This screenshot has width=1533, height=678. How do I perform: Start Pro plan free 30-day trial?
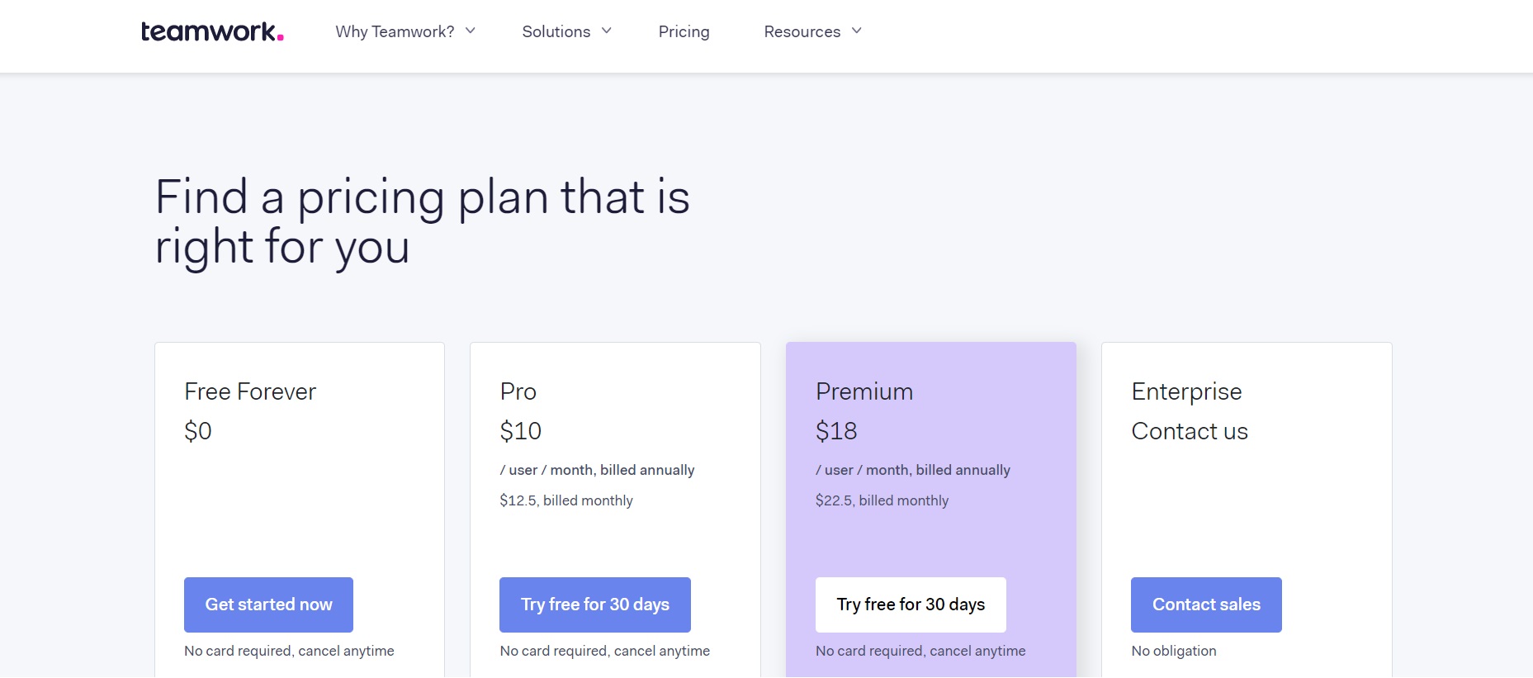[x=595, y=605]
